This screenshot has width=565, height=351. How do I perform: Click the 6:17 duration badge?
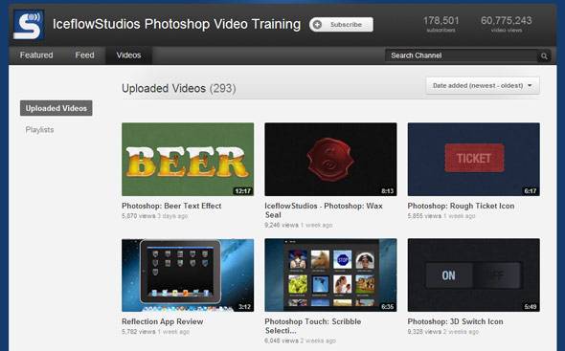[x=531, y=190]
